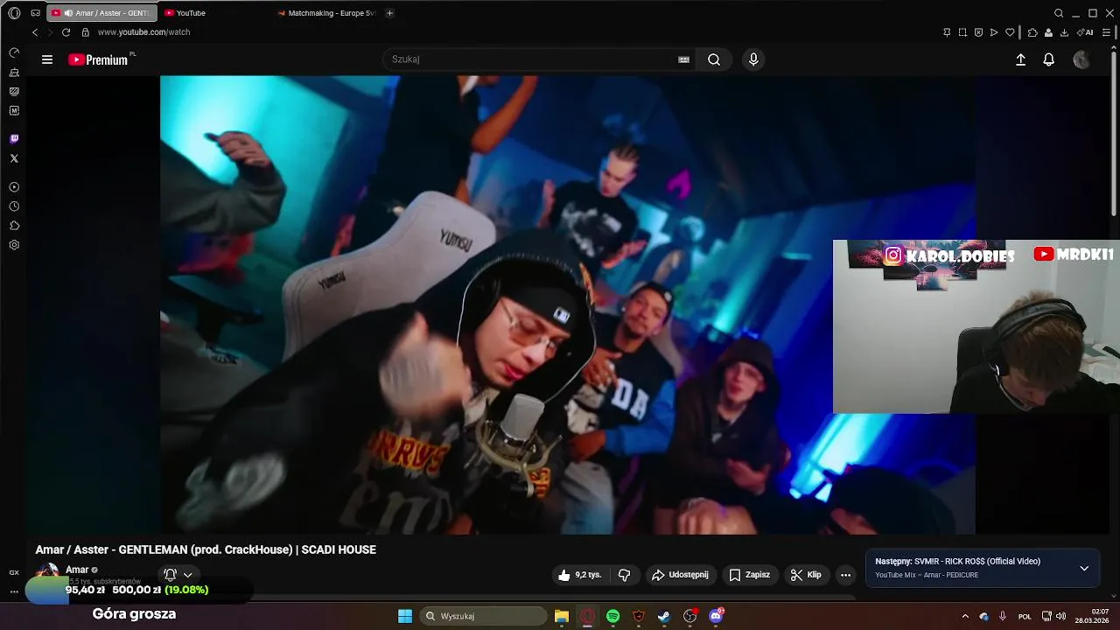Switch to the Matchmaking - Europe tab
The height and width of the screenshot is (630, 1120).
327,13
